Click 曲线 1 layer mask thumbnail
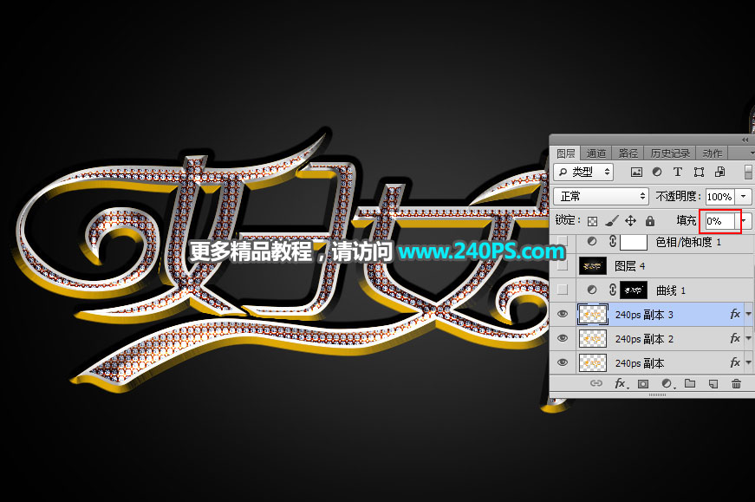 [633, 290]
